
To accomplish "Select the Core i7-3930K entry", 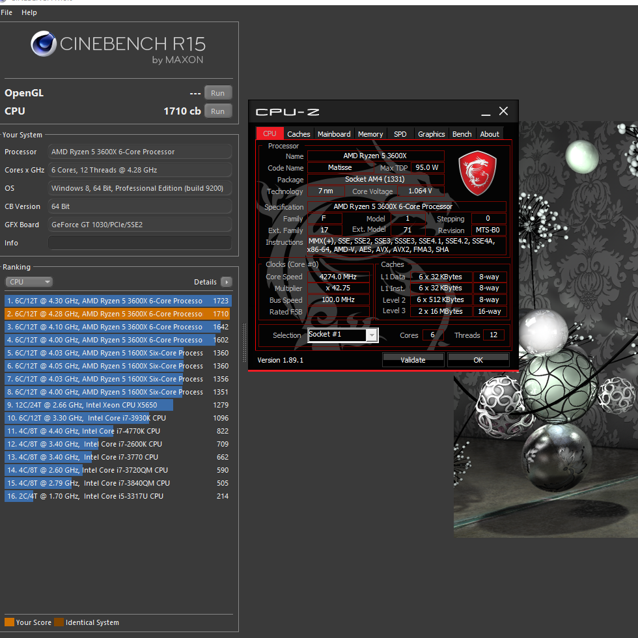I will click(x=118, y=418).
